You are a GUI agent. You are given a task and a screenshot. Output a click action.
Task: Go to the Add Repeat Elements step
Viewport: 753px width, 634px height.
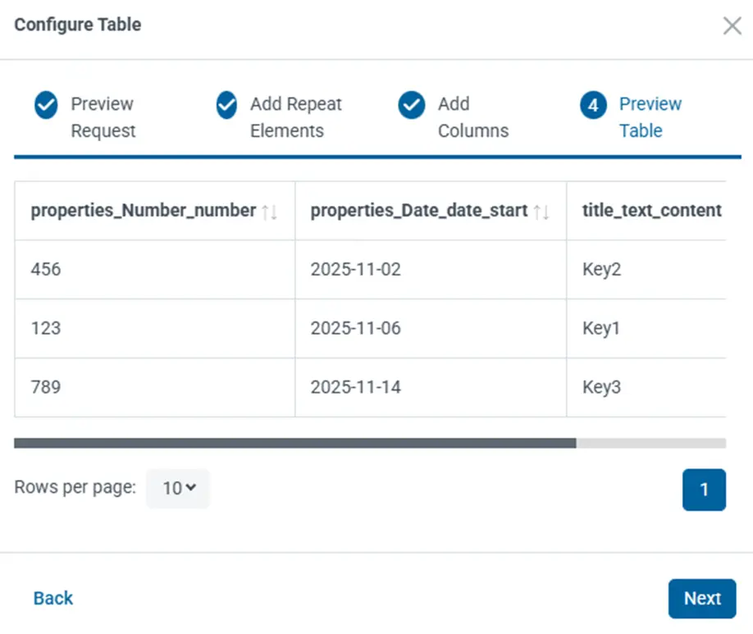(295, 117)
